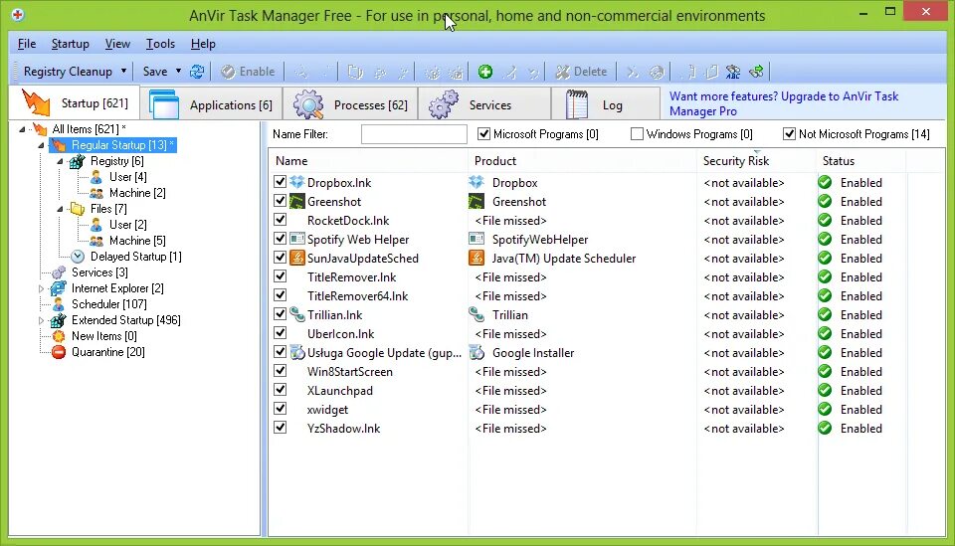
Task: Uncheck the Dropbox.lnk startup checkbox
Action: point(280,181)
